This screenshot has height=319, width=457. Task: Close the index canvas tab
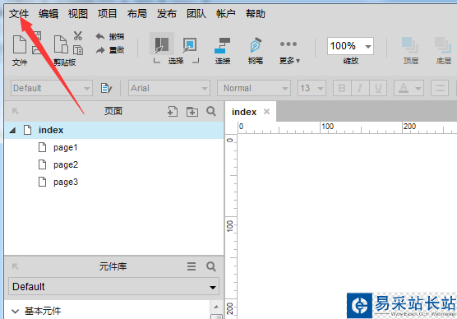266,111
